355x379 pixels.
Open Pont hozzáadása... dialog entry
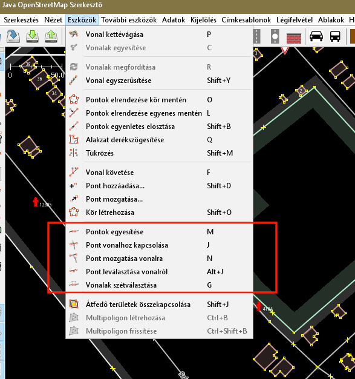(x=160, y=186)
